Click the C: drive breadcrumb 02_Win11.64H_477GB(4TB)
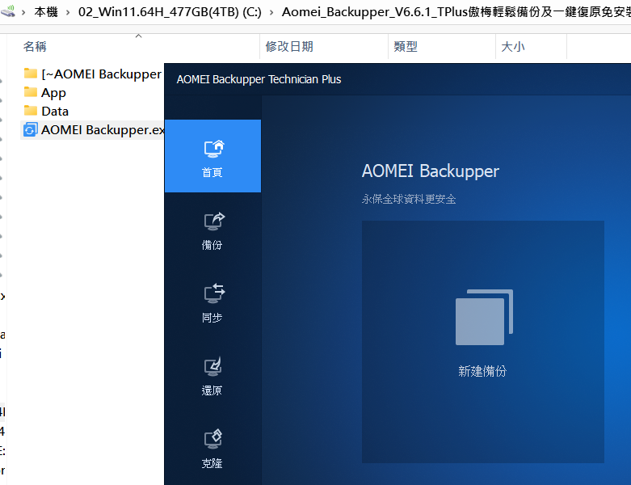This screenshot has width=631, height=485. click(x=170, y=12)
